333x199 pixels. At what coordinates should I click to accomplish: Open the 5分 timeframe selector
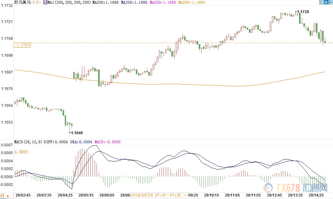point(36,2)
